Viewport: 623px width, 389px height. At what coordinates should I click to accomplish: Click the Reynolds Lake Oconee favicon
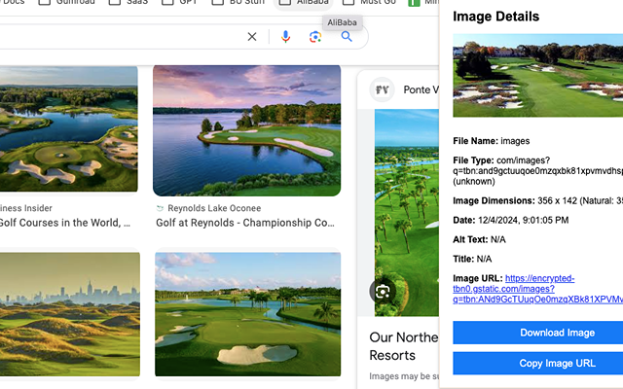pyautogui.click(x=160, y=208)
